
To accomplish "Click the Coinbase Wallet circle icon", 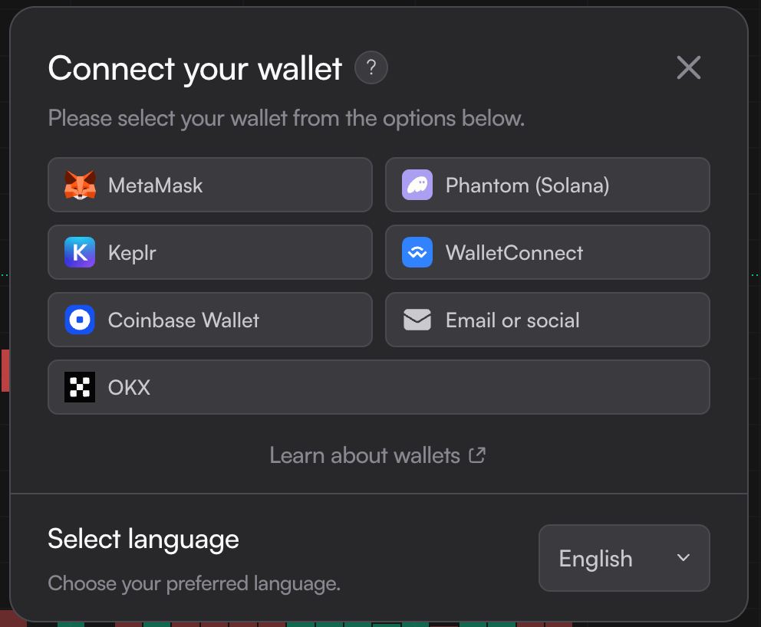I will click(80, 320).
